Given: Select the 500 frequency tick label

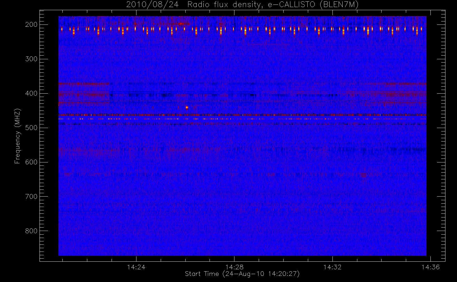Looking at the screenshot, I should 31,128.
